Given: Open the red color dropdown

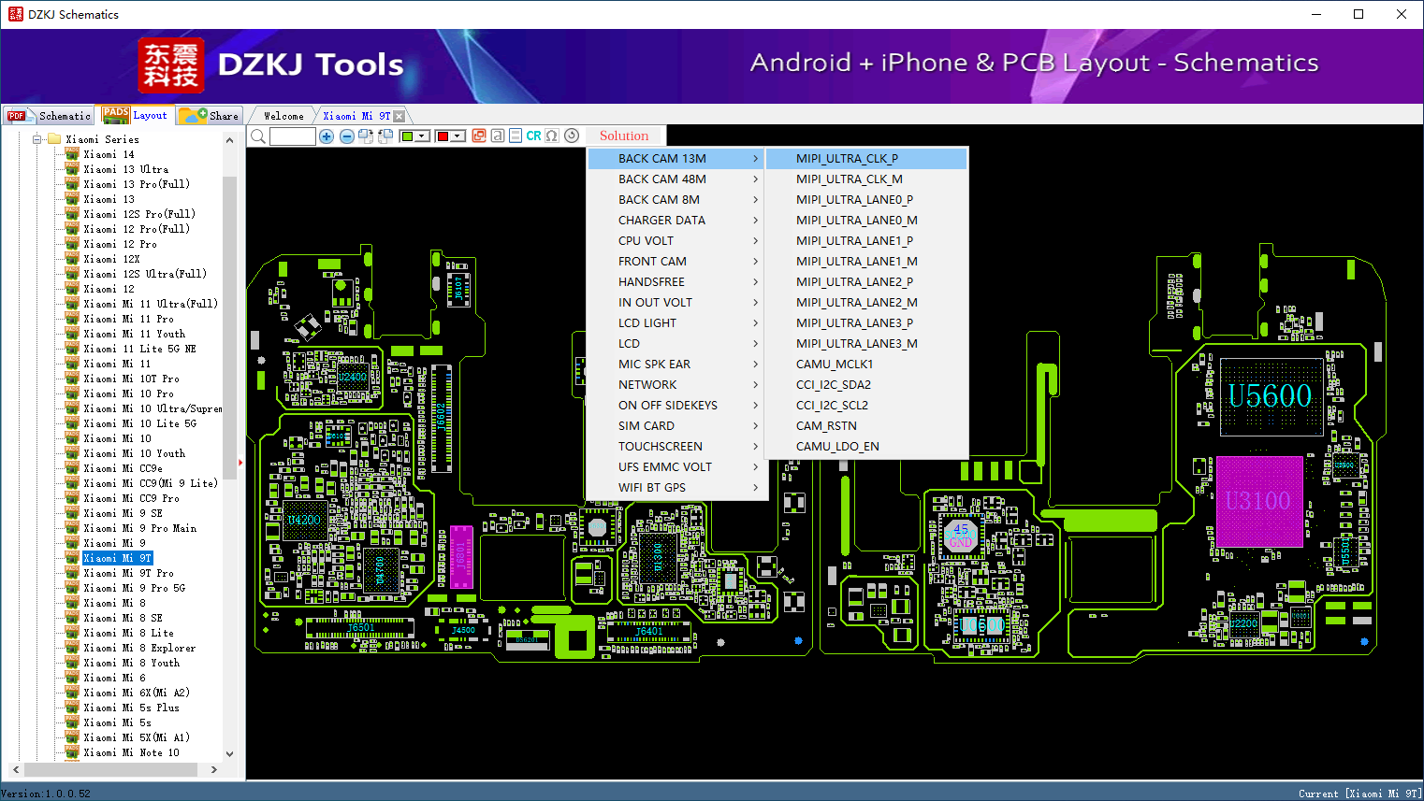Looking at the screenshot, I should (x=458, y=136).
